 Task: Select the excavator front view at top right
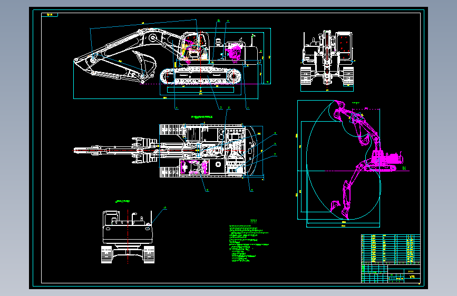(x=327, y=58)
